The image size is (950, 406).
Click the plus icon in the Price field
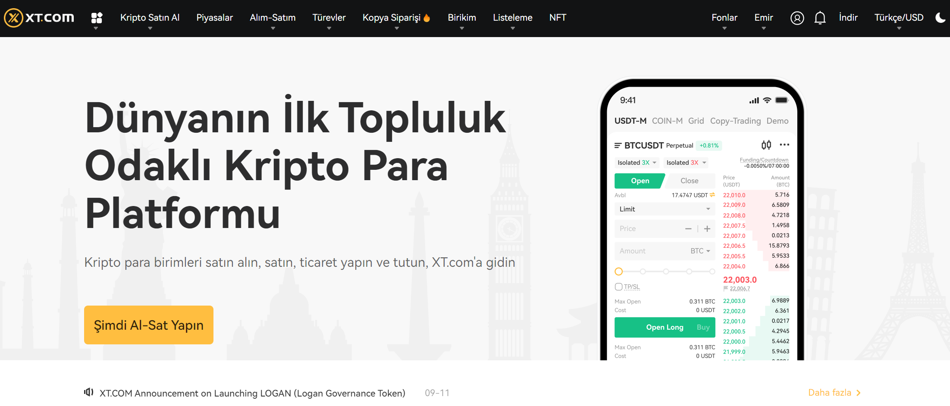point(707,229)
